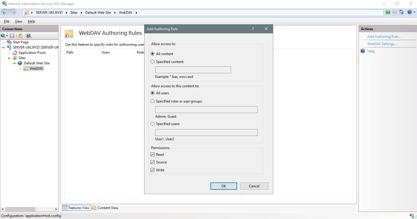Expand the WebDAV tree node
The height and width of the screenshot is (219, 417).
20,69
